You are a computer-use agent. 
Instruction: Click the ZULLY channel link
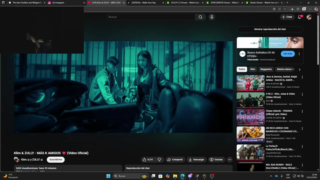pos(36,159)
